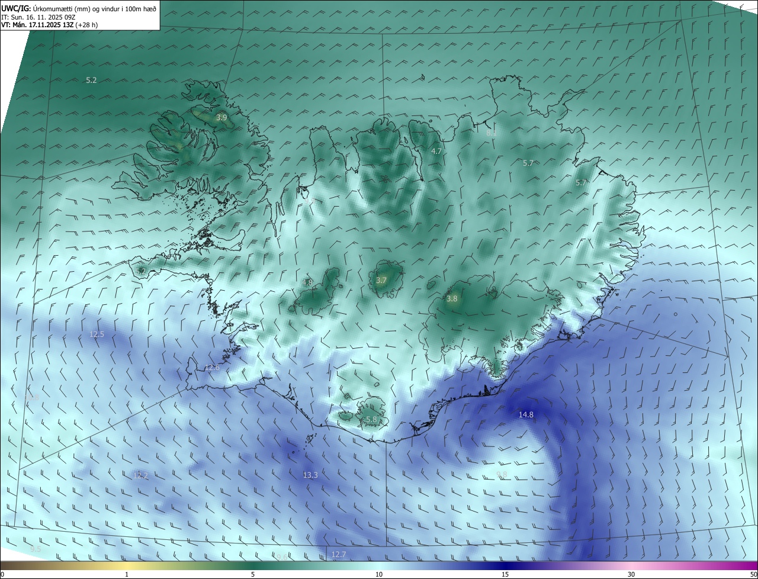Click the 12.6 value label on the peninsula

212,368
